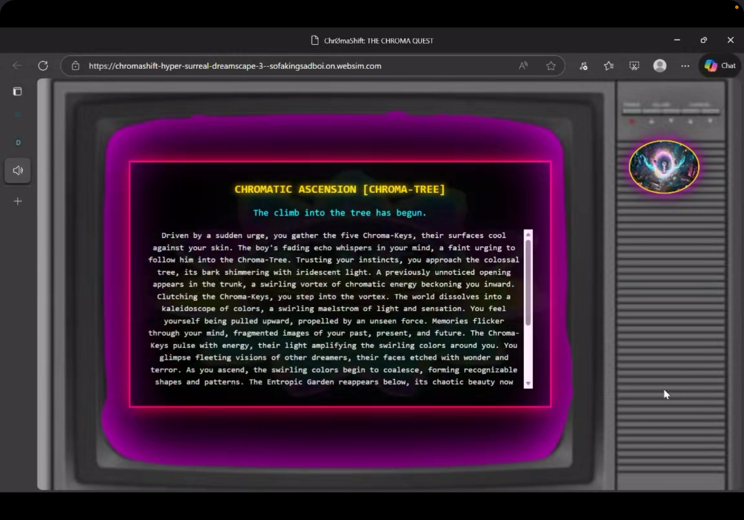Open the Copilot Chat button
Image resolution: width=744 pixels, height=520 pixels.
click(720, 66)
